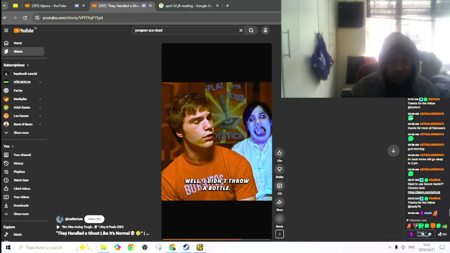Open the chat emoji picker smiley

click(430, 234)
